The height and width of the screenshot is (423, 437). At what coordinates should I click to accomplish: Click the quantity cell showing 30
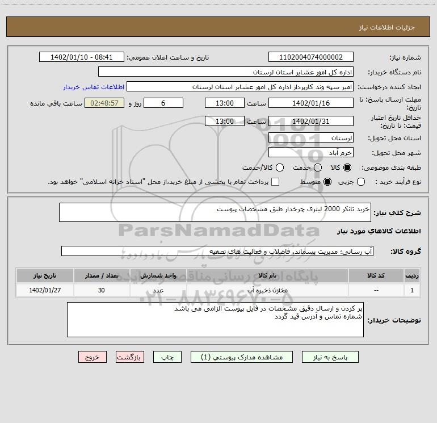(102, 290)
